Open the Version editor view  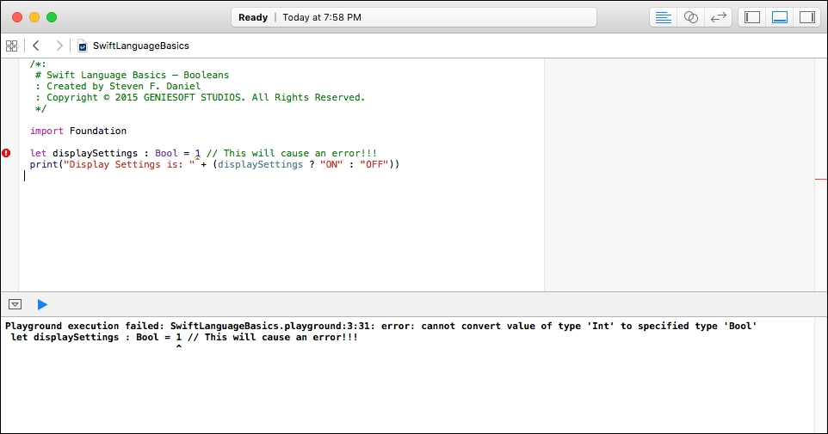(718, 17)
